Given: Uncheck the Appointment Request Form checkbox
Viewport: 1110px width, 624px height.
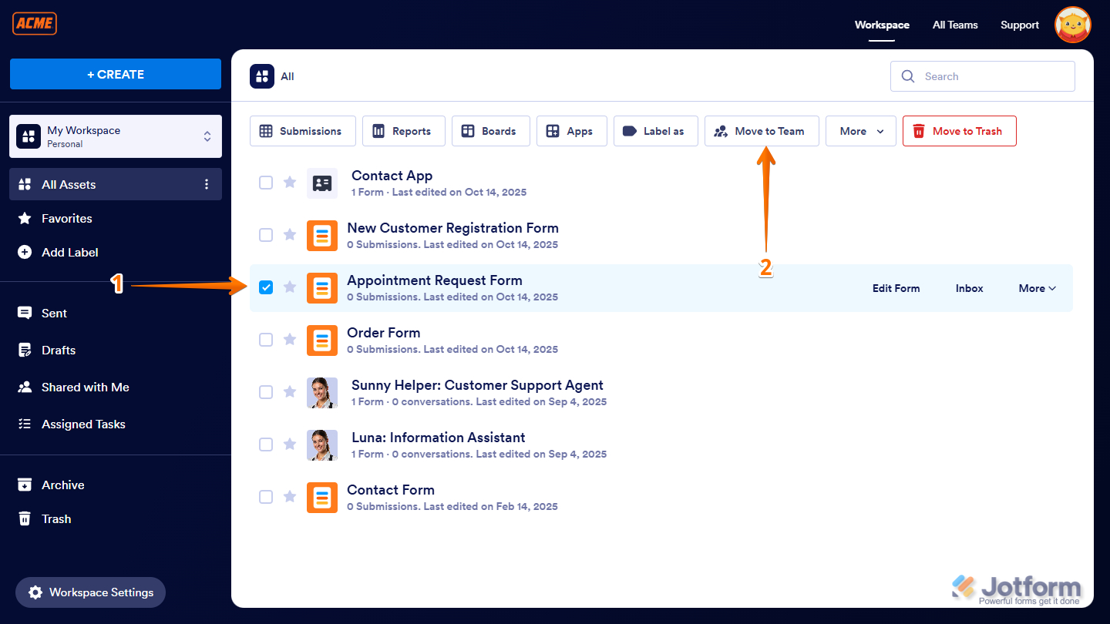Looking at the screenshot, I should [x=266, y=287].
